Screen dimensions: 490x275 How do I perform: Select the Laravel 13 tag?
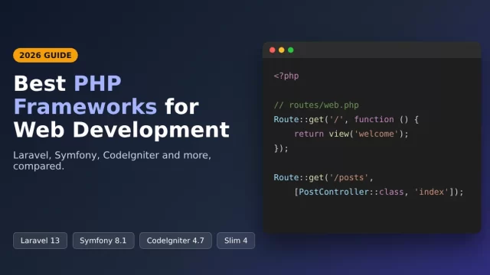pyautogui.click(x=40, y=241)
